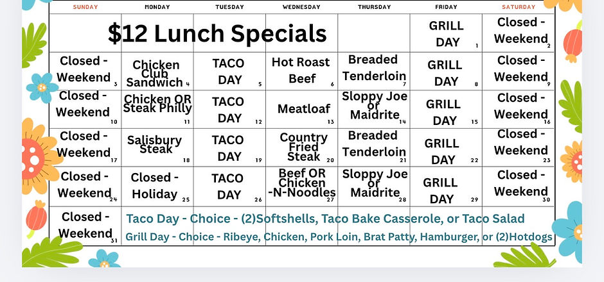Select Closed - Holiday on the 25th
Image resolution: width=604 pixels, height=282 pixels.
tap(157, 187)
